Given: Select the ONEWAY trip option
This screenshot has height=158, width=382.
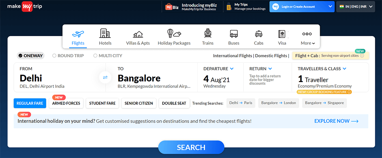Looking at the screenshot, I should (31, 56).
